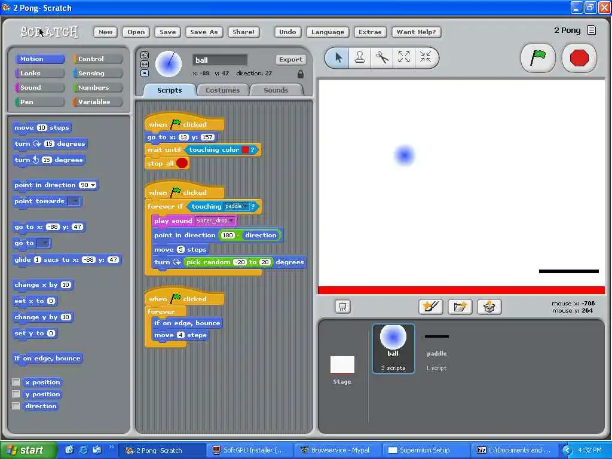Click the clockwise turn arrow in the palette block
Screen dimensions: 612x459
pyautogui.click(x=37, y=143)
